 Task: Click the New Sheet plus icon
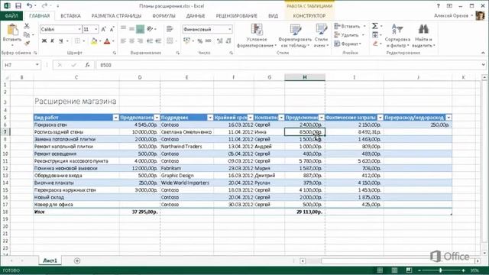tap(77, 260)
